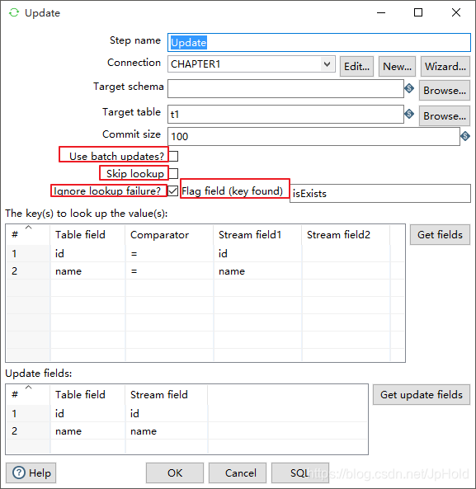Screen dimensions: 476x489
Task: Click variable icon next to Target table
Action: (x=409, y=114)
